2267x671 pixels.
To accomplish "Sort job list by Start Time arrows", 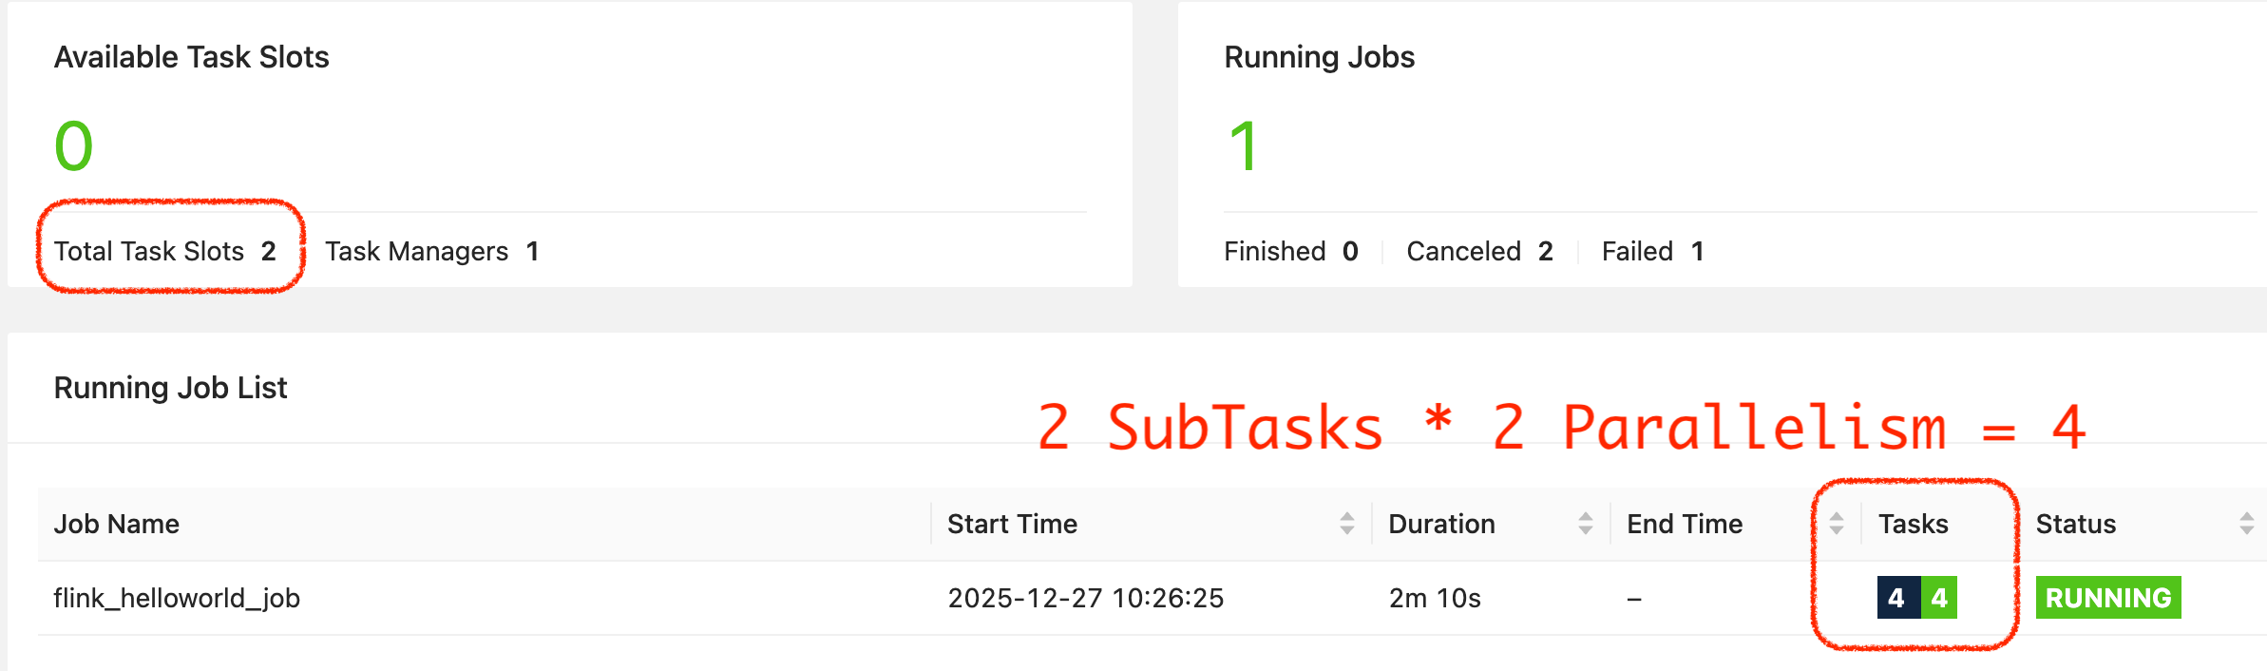I will [x=1346, y=524].
